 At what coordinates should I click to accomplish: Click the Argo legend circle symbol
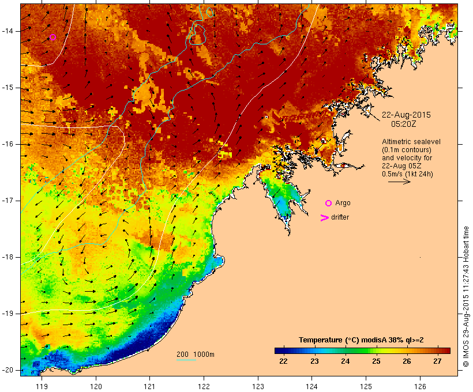tap(329, 203)
